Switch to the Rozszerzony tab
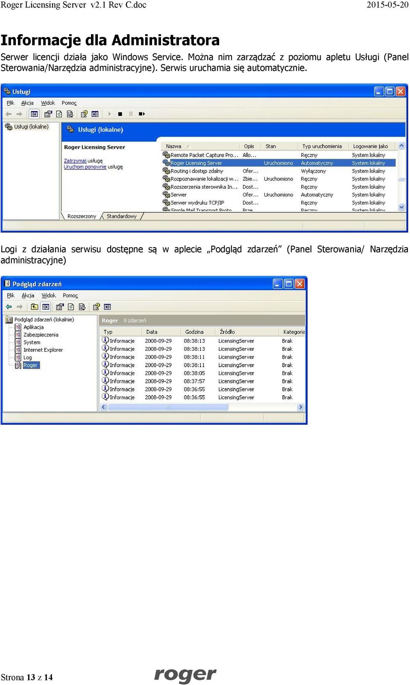This screenshot has width=410, height=685. click(82, 216)
